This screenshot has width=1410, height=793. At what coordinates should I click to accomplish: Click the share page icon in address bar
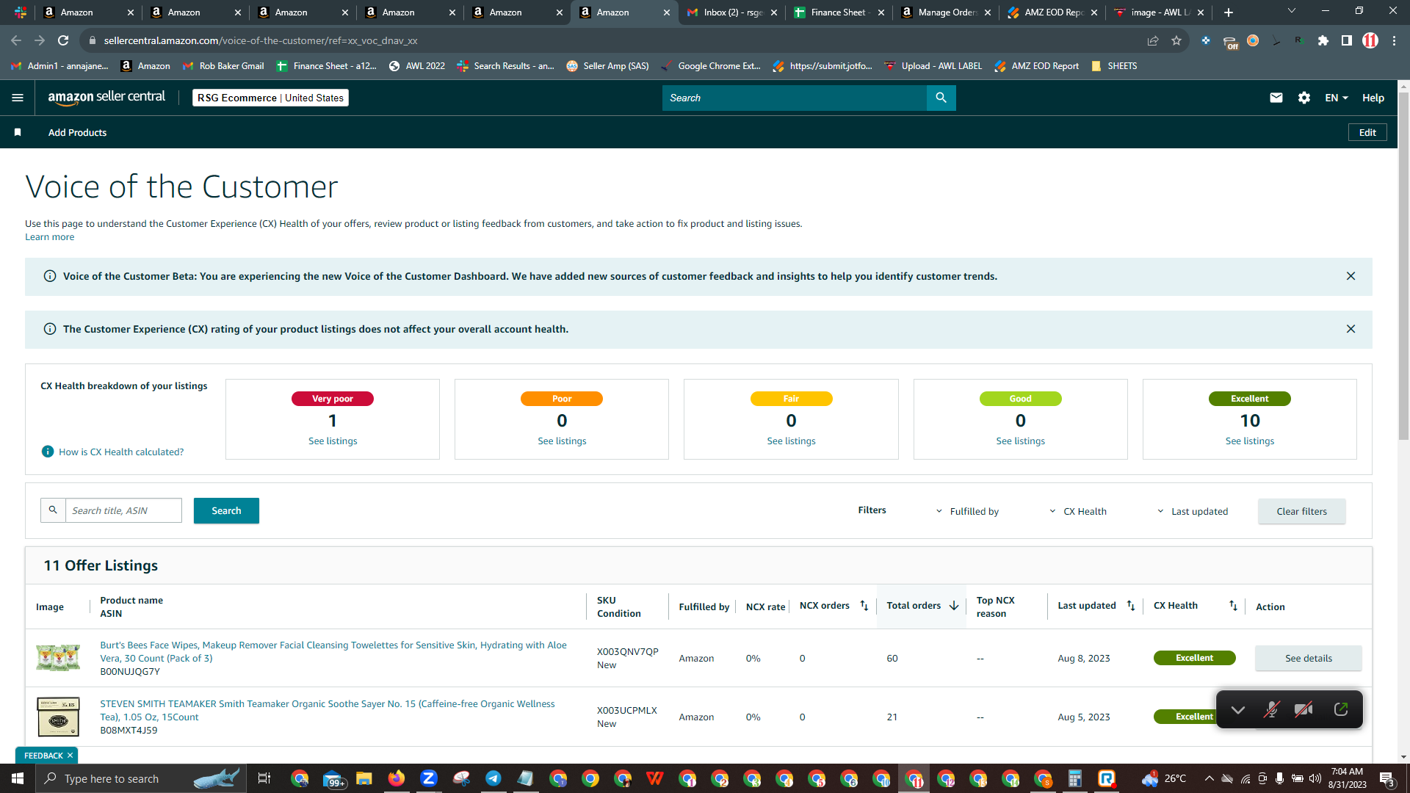(1153, 40)
